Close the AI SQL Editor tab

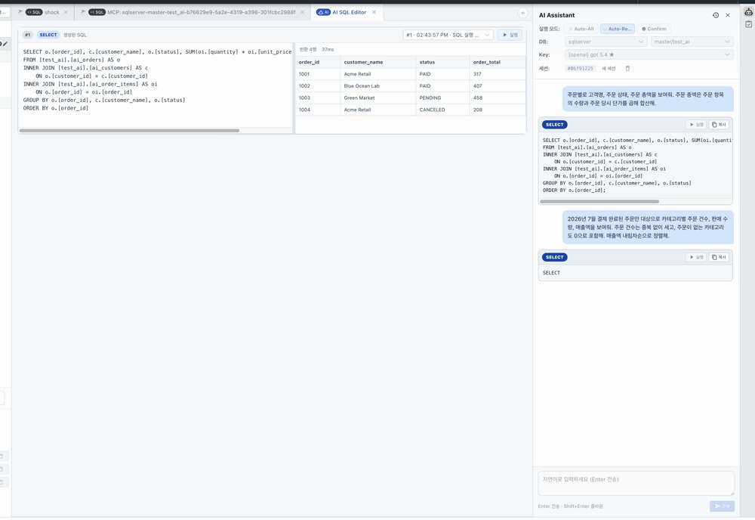[x=374, y=12]
